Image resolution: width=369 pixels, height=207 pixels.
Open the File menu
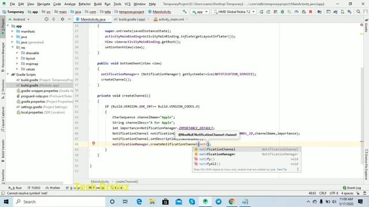(x=12, y=4)
